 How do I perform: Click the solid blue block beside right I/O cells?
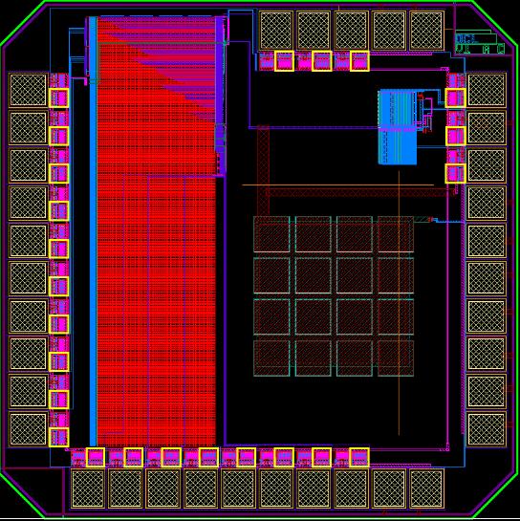pos(398,127)
